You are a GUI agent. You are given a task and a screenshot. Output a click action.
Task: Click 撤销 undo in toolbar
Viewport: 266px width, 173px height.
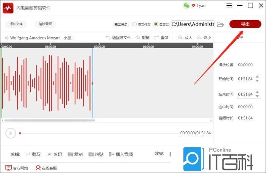click(143, 38)
